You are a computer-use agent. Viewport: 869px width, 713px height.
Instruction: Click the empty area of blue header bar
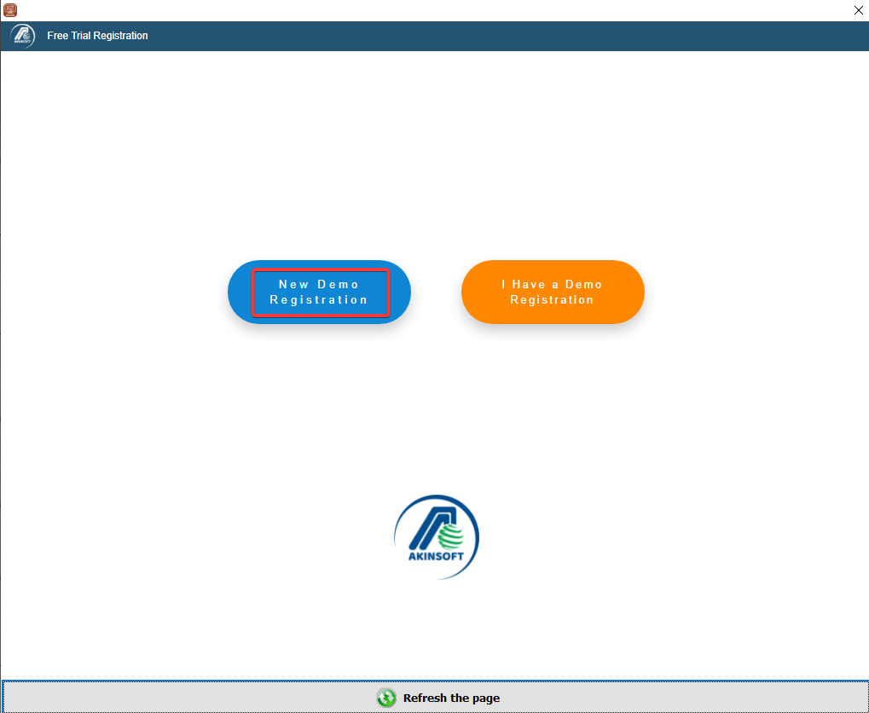(512, 36)
